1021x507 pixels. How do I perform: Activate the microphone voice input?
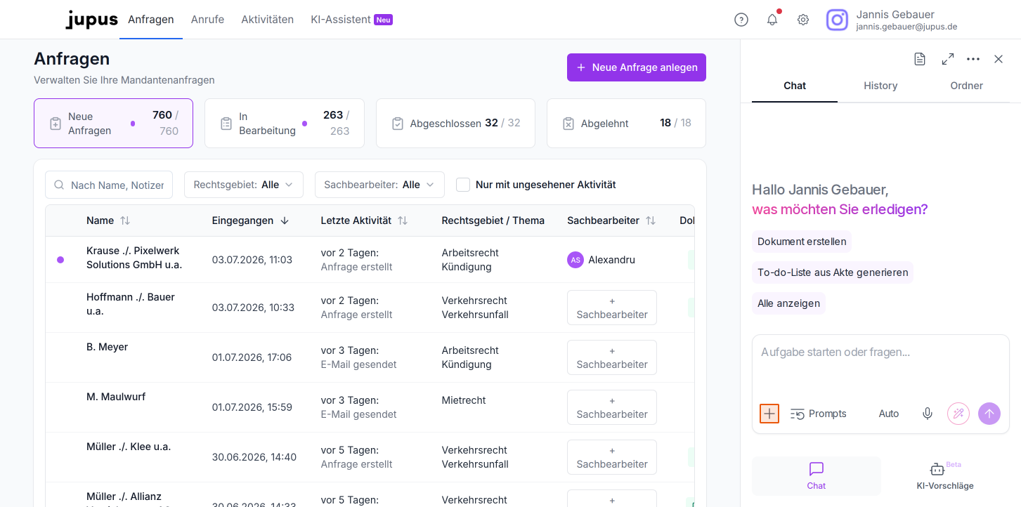(928, 414)
